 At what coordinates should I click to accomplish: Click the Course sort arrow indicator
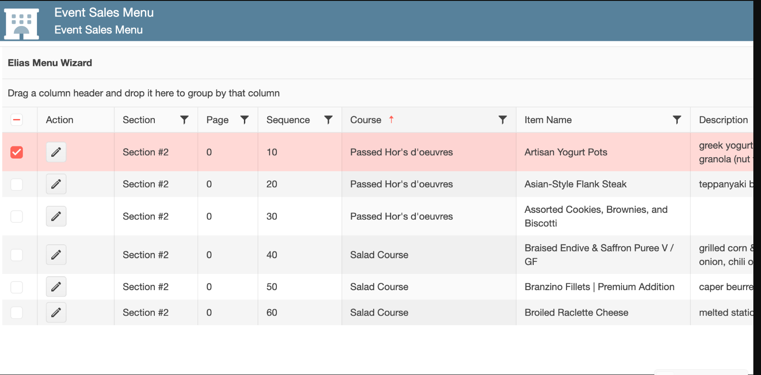[x=391, y=119]
